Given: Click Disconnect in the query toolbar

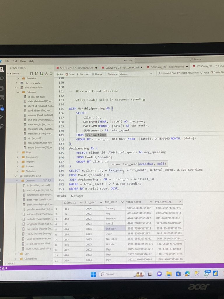Looking at the screenshot, I should 84,74.
